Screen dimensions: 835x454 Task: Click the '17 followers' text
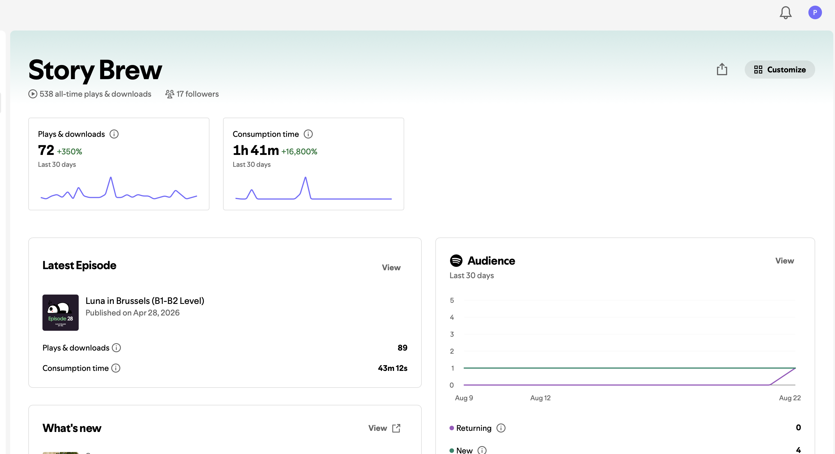pos(198,94)
